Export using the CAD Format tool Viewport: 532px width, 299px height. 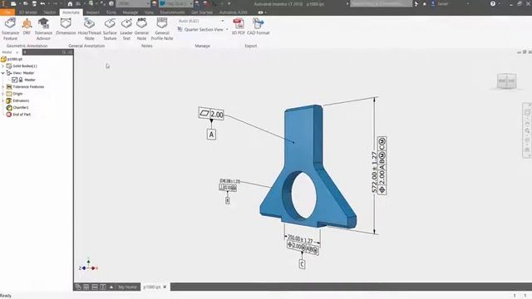pyautogui.click(x=259, y=27)
